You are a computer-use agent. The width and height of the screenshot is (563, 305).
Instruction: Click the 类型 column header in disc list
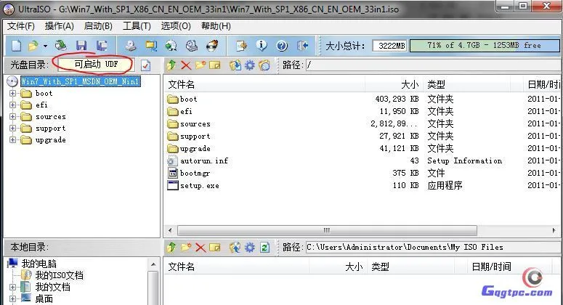click(x=467, y=85)
